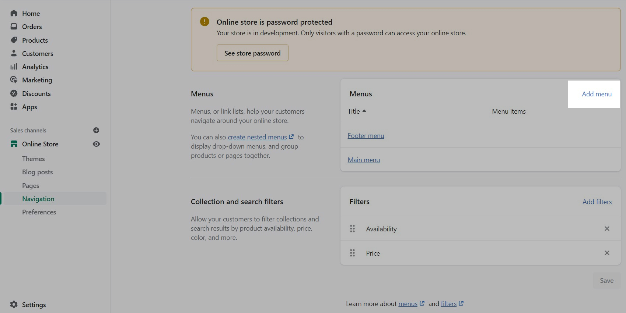Add a sales channel with plus icon
The image size is (626, 313).
coord(96,130)
